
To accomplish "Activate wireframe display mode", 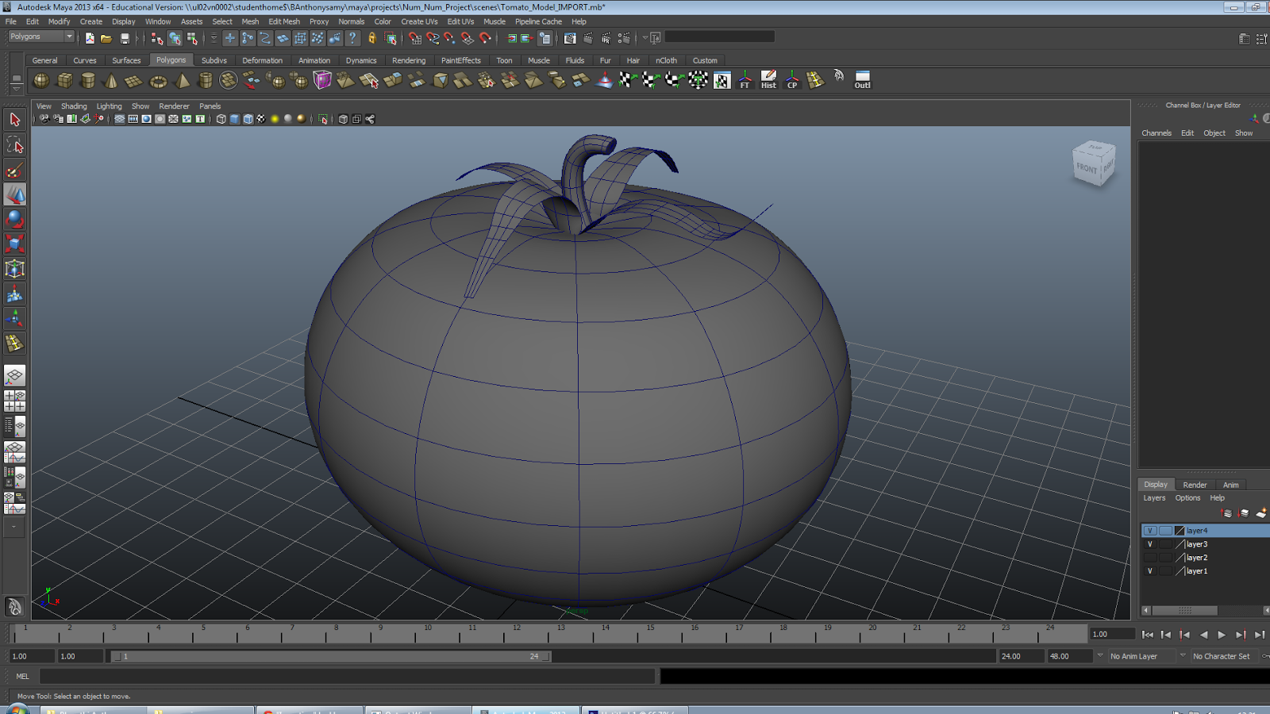I will pos(220,119).
